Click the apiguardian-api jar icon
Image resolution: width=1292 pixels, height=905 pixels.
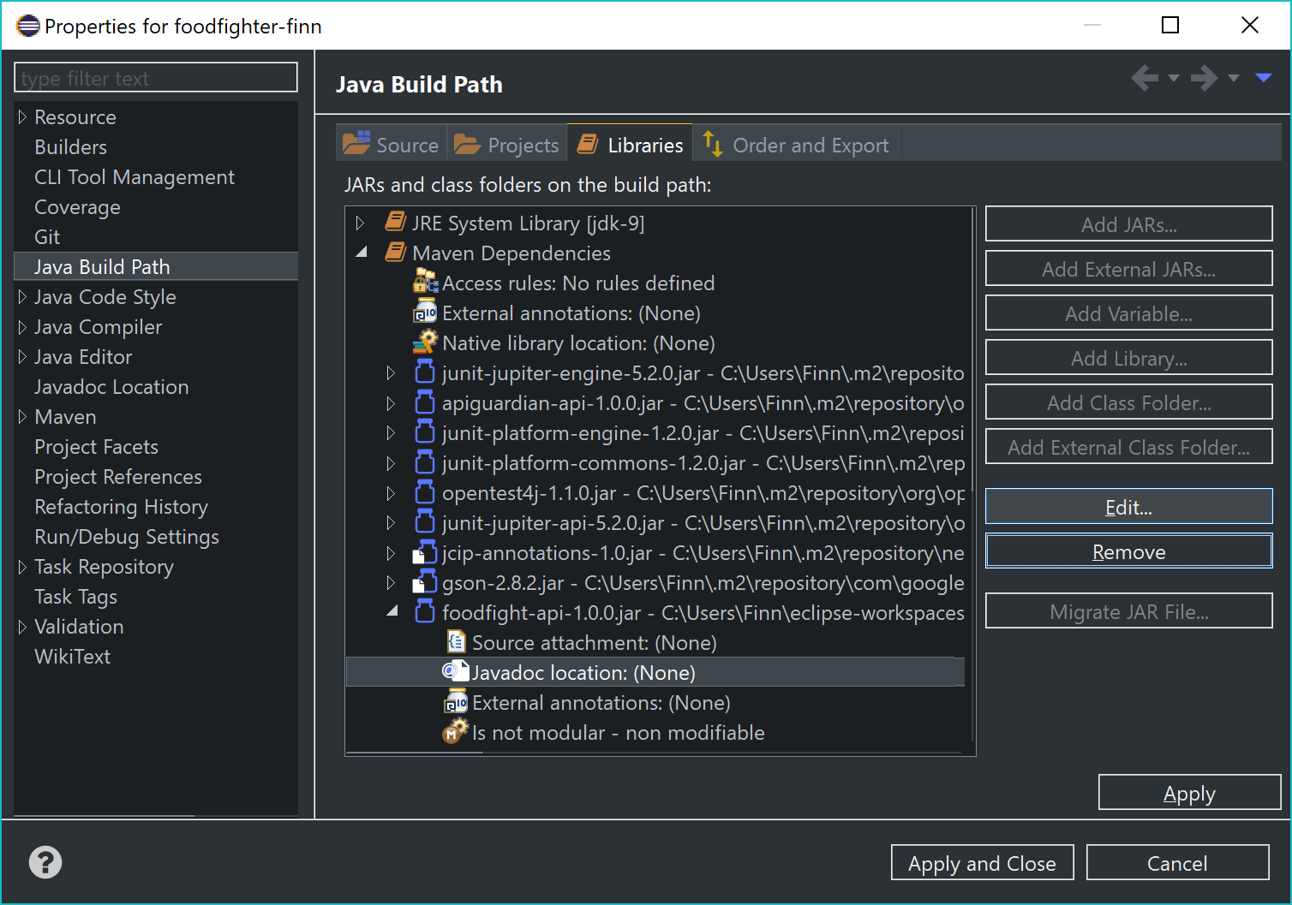(x=425, y=402)
